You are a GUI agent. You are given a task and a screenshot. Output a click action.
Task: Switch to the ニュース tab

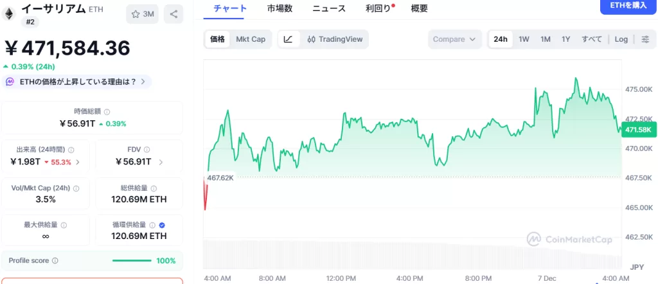click(x=329, y=8)
